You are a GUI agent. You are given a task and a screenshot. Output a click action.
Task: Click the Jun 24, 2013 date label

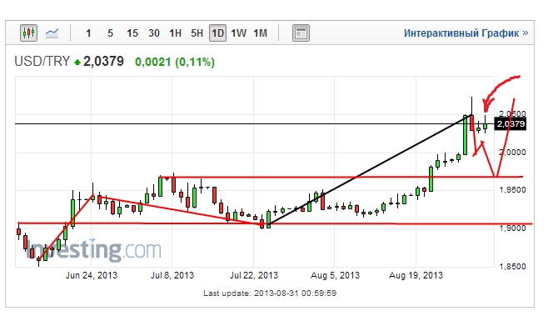click(92, 275)
